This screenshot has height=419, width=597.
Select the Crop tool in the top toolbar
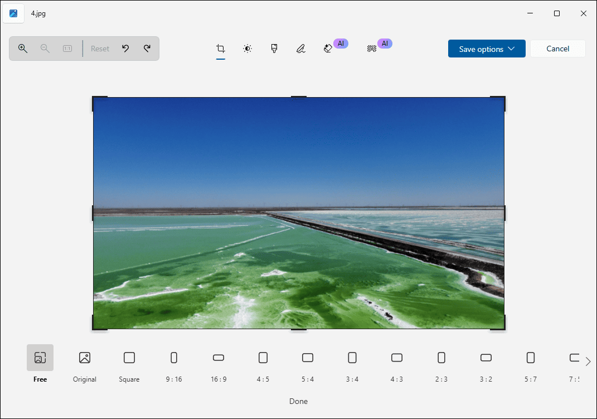click(x=221, y=49)
